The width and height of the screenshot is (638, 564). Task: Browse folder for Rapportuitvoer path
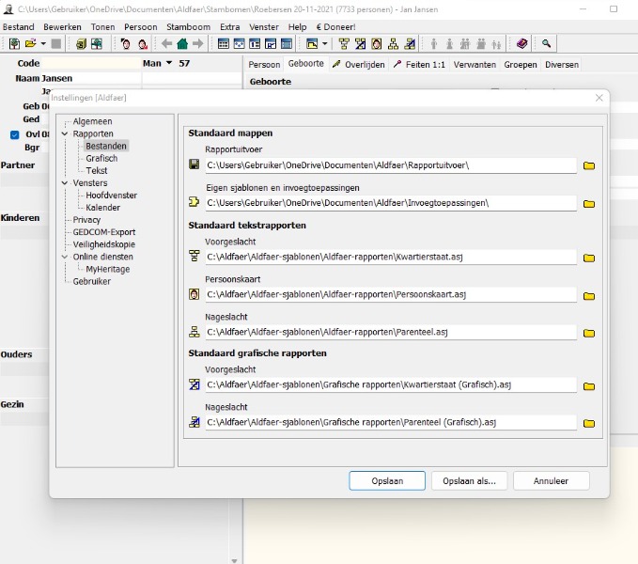(x=589, y=165)
